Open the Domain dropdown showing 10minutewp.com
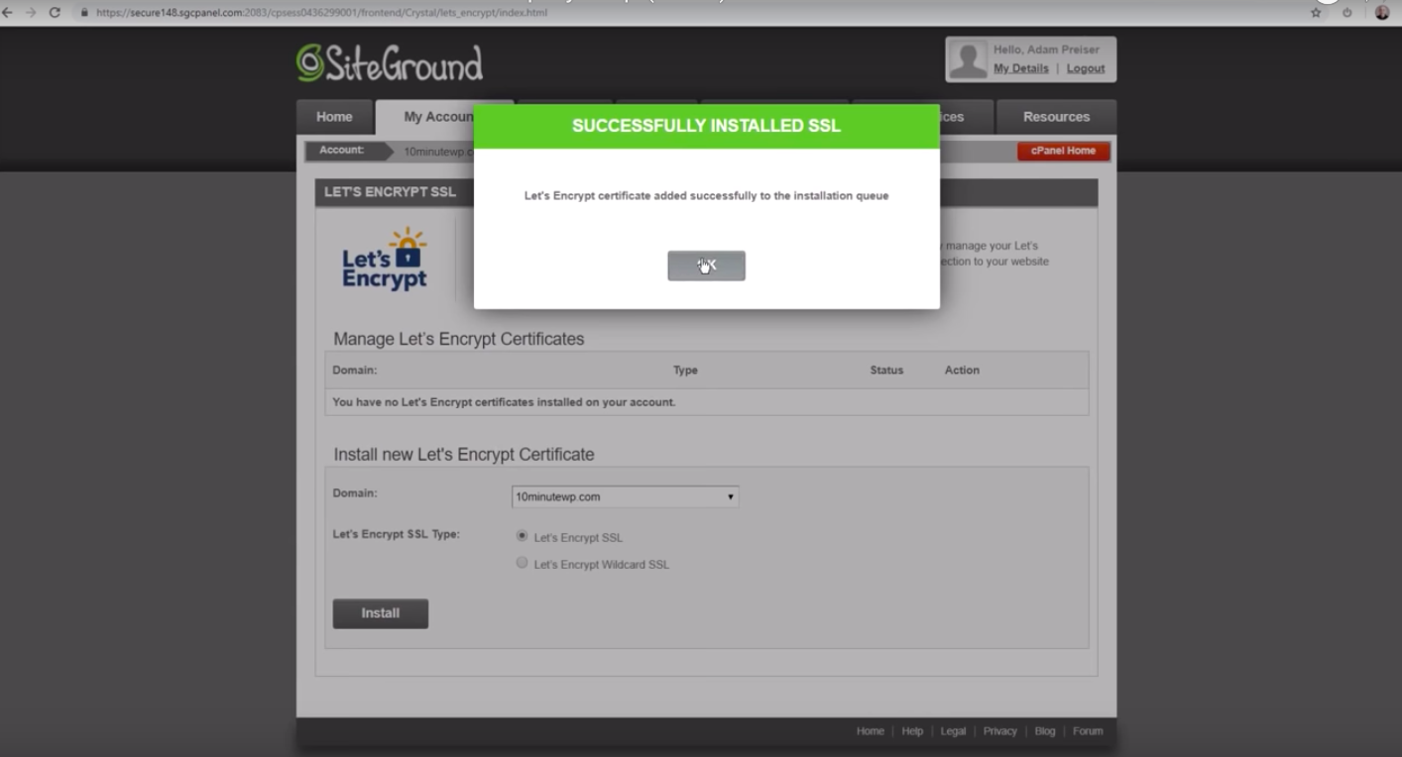The width and height of the screenshot is (1402, 757). pyautogui.click(x=625, y=496)
